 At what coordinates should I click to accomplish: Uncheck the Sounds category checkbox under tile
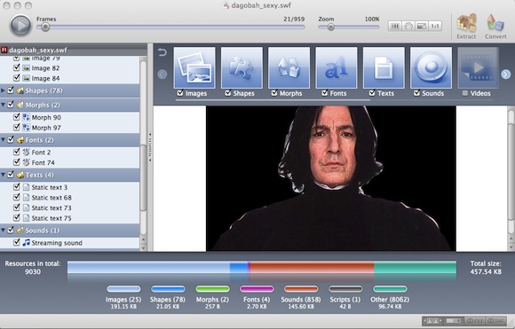pos(416,93)
